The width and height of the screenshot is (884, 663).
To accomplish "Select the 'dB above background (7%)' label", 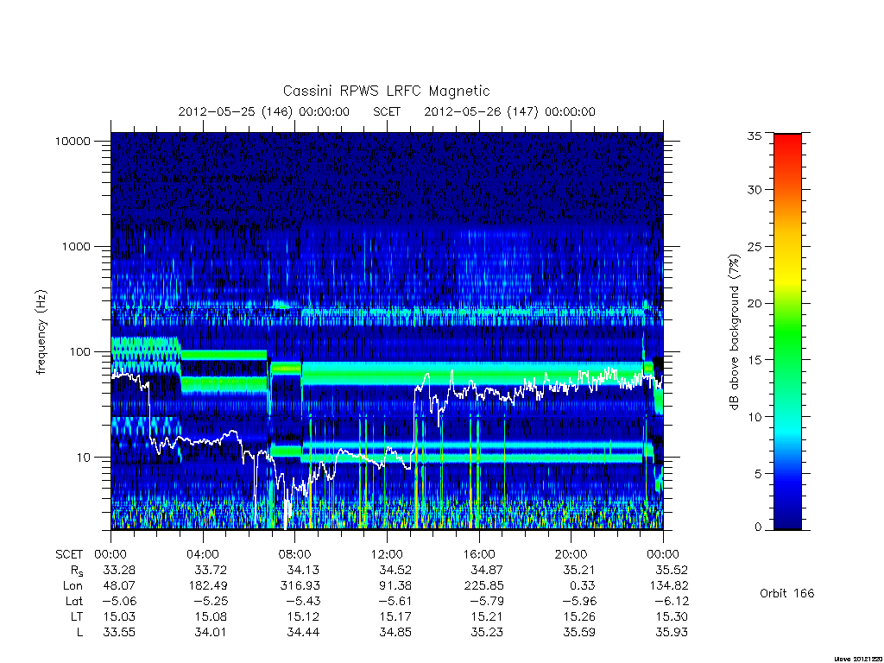I will click(734, 332).
